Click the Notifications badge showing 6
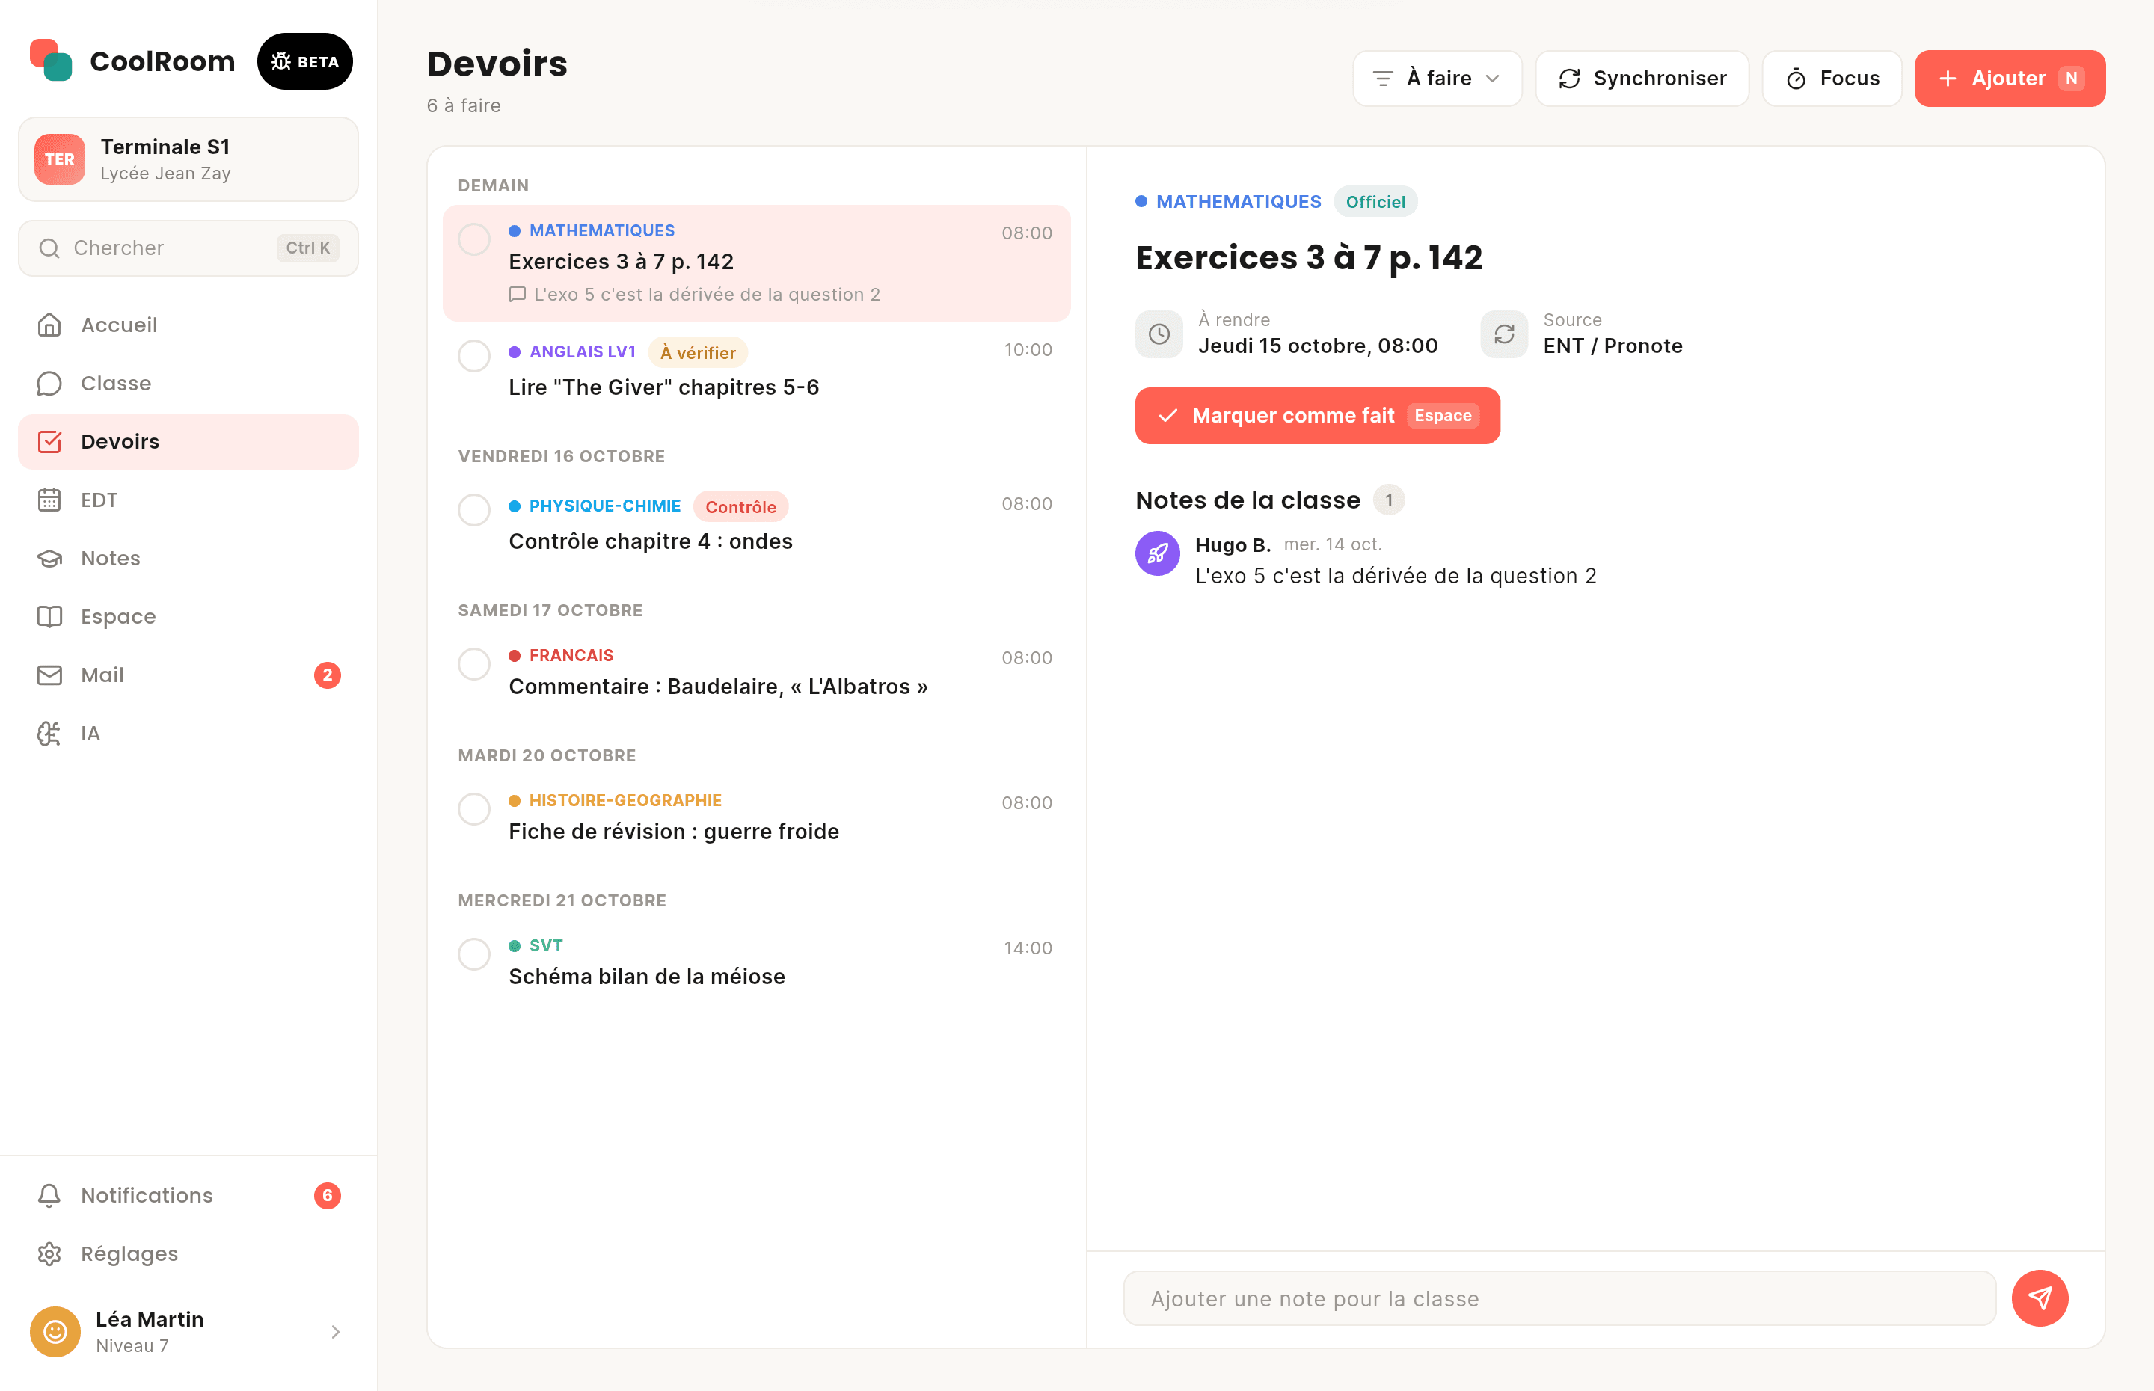 click(x=327, y=1195)
